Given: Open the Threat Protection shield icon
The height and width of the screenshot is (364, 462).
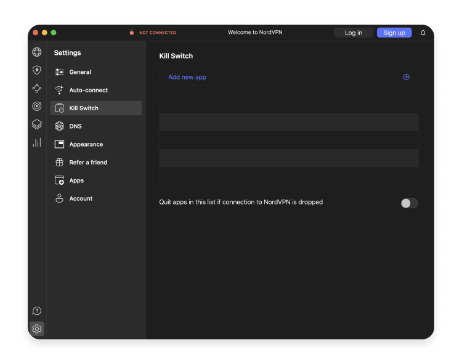Looking at the screenshot, I should (37, 70).
